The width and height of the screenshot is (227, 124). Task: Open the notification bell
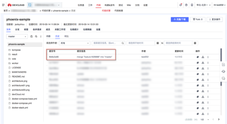(x=180, y=5)
